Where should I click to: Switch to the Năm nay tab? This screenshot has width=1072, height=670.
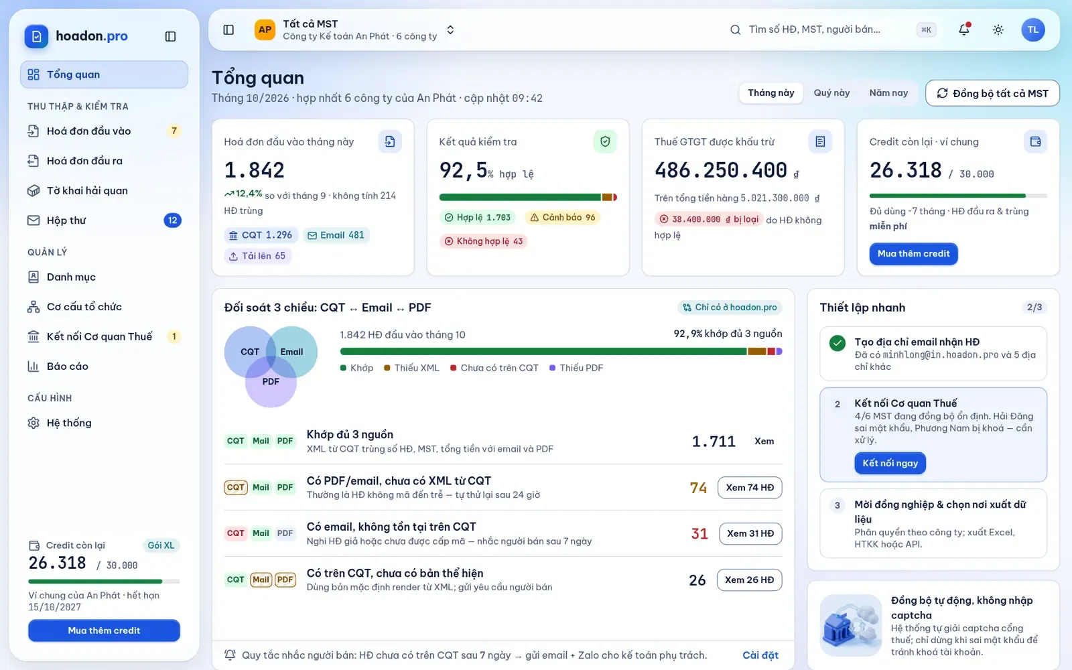[x=888, y=93]
